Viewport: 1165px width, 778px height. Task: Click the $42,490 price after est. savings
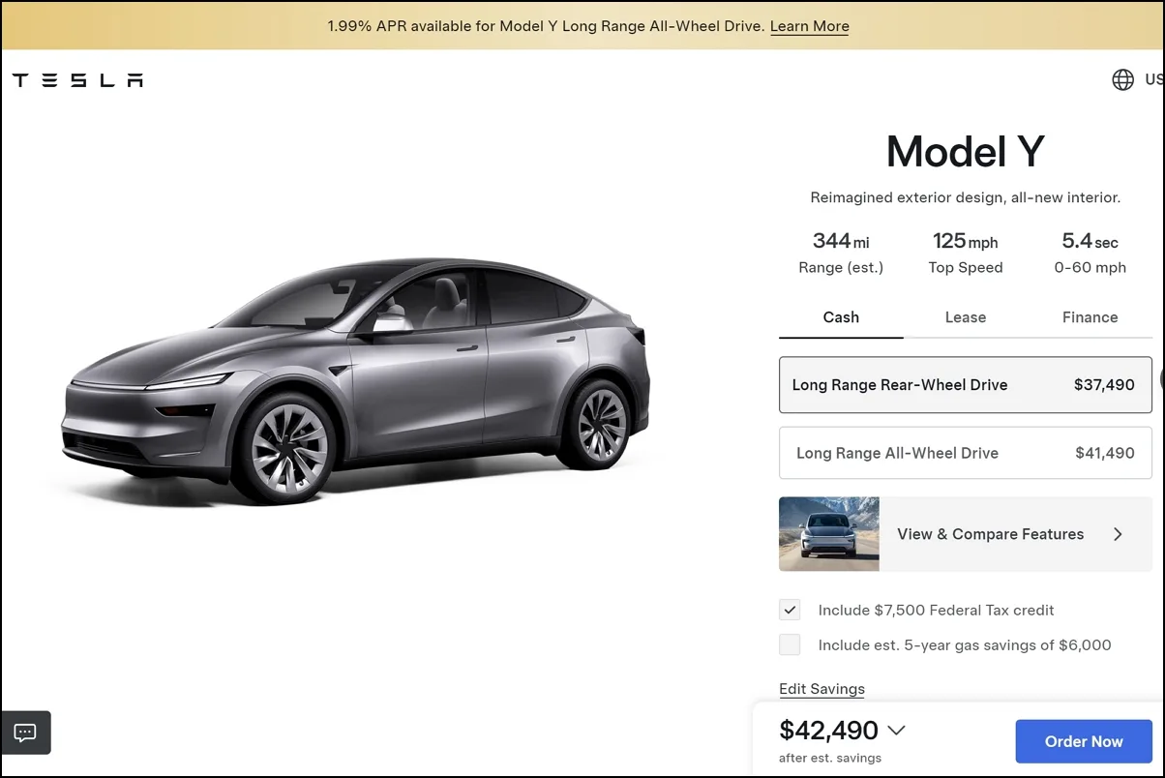[828, 730]
